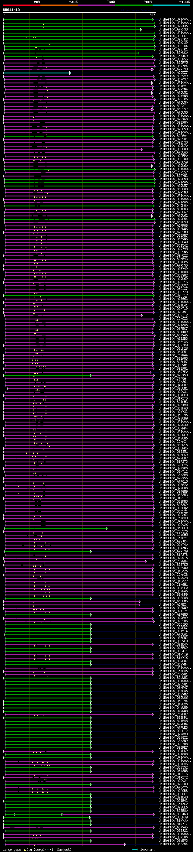
Task: Click the purple ~60% identity legend segment
Action: point(97,5)
